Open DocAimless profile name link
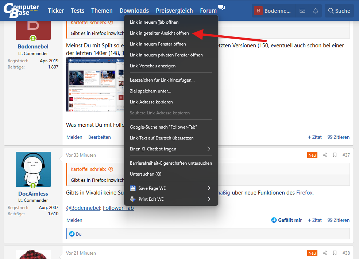 (x=33, y=194)
